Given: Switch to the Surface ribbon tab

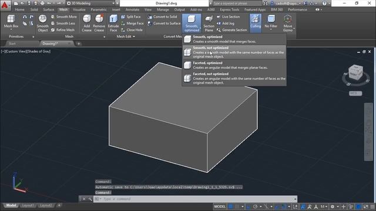Looking at the screenshot, I should coord(48,9).
